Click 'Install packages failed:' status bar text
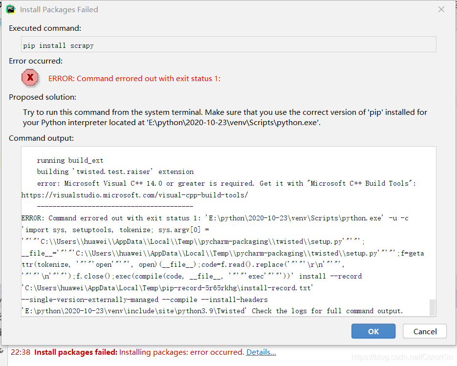 click(x=76, y=352)
